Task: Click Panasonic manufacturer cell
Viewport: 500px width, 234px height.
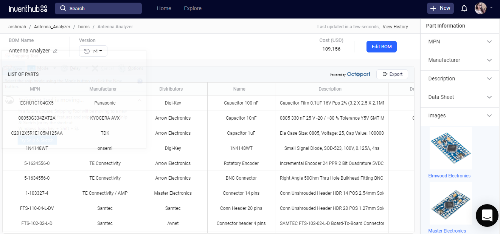Action: (x=105, y=103)
